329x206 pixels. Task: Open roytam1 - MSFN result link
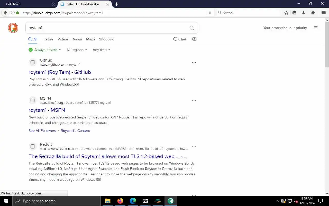point(47,110)
